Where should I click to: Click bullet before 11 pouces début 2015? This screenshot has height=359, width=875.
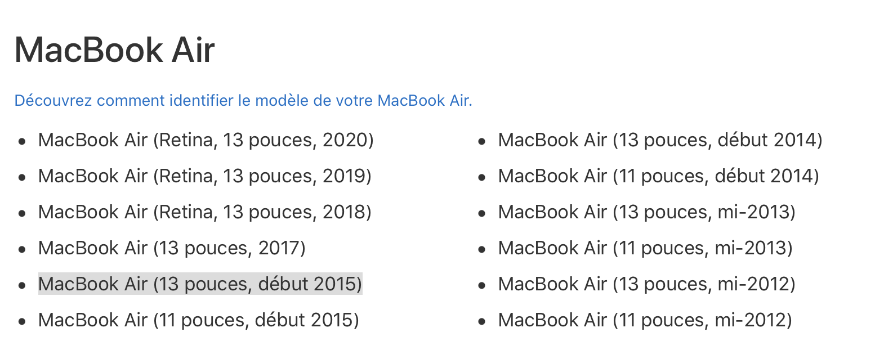click(x=22, y=321)
